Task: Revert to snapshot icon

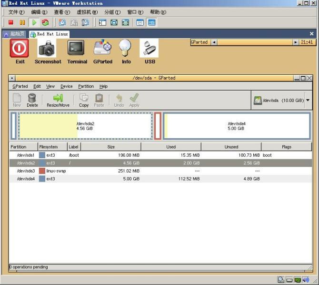Action: tap(74, 22)
